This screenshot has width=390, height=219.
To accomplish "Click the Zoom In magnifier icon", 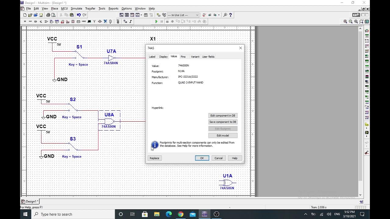I will pyautogui.click(x=345, y=22).
